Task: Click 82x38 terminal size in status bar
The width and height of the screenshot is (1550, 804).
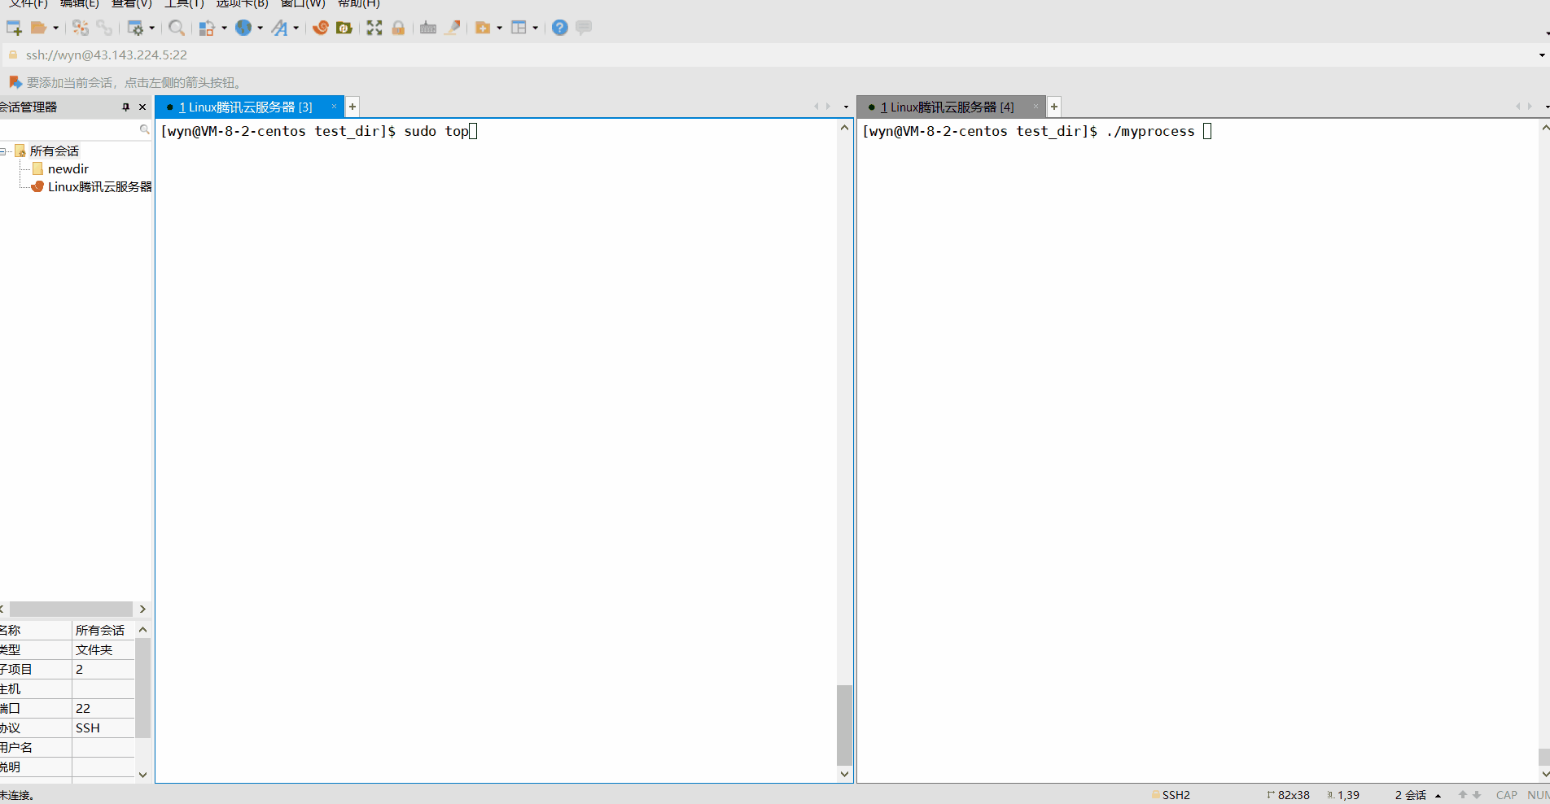Action: coord(1289,795)
